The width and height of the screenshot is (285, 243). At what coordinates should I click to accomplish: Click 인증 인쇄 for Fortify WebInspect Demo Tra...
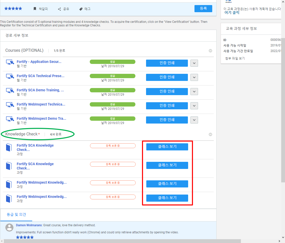(167, 120)
